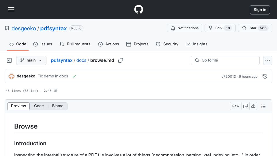Open the more file actions ellipsis menu
The width and height of the screenshot is (277, 156).
click(268, 60)
